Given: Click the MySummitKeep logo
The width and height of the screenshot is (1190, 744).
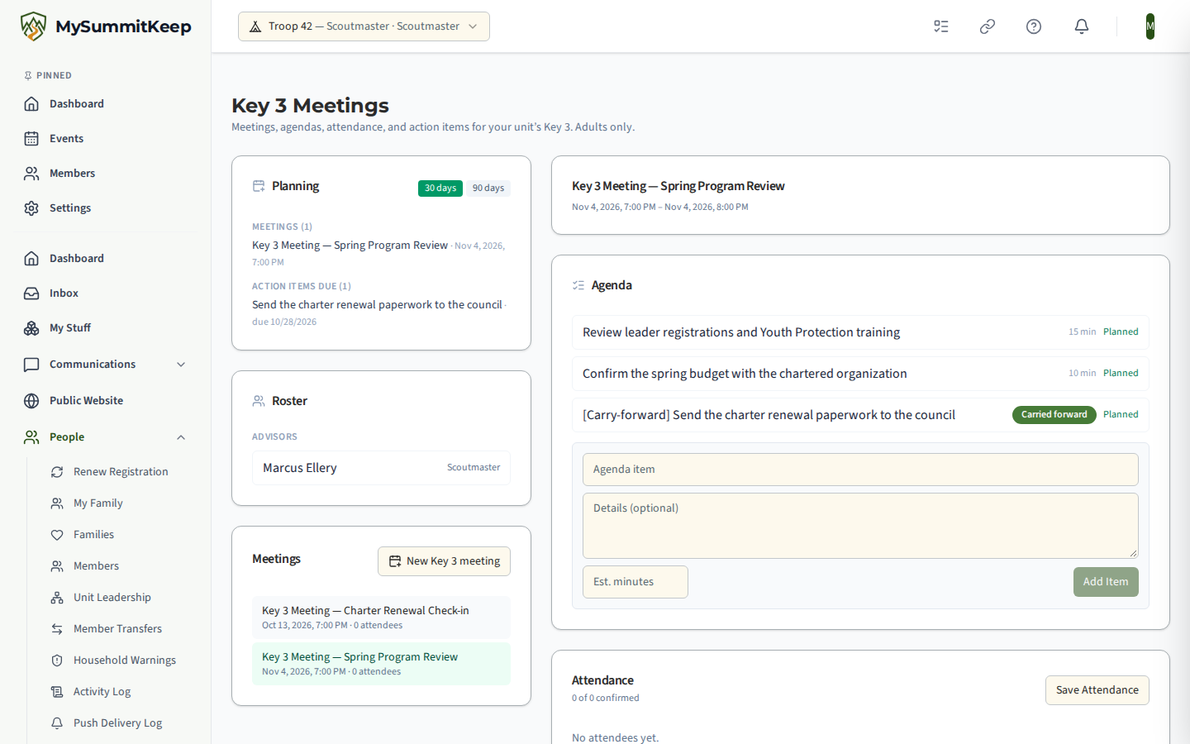Looking at the screenshot, I should [106, 26].
